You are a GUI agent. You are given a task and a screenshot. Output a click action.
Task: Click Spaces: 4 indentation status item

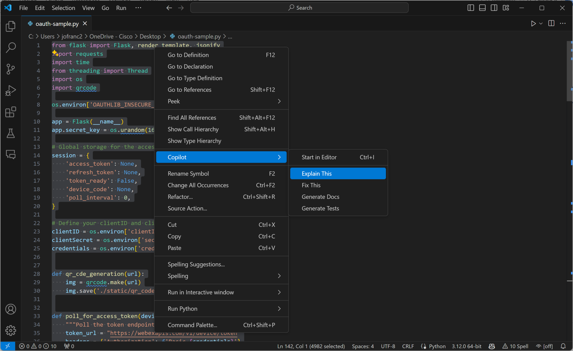pos(363,346)
